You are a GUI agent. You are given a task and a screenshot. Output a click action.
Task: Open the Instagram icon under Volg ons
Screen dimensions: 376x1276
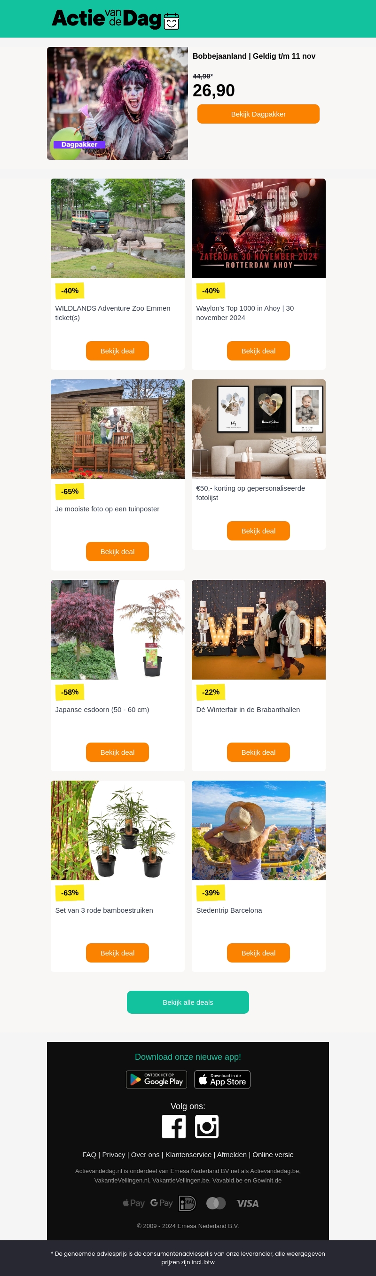(207, 1127)
